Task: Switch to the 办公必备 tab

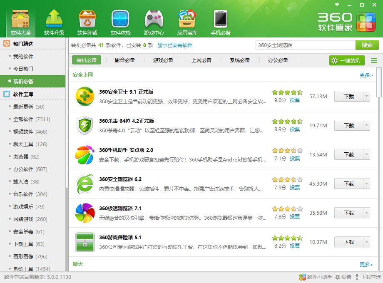Action: pyautogui.click(x=278, y=60)
